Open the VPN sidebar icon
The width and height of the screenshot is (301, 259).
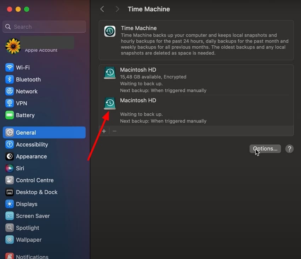pos(10,103)
